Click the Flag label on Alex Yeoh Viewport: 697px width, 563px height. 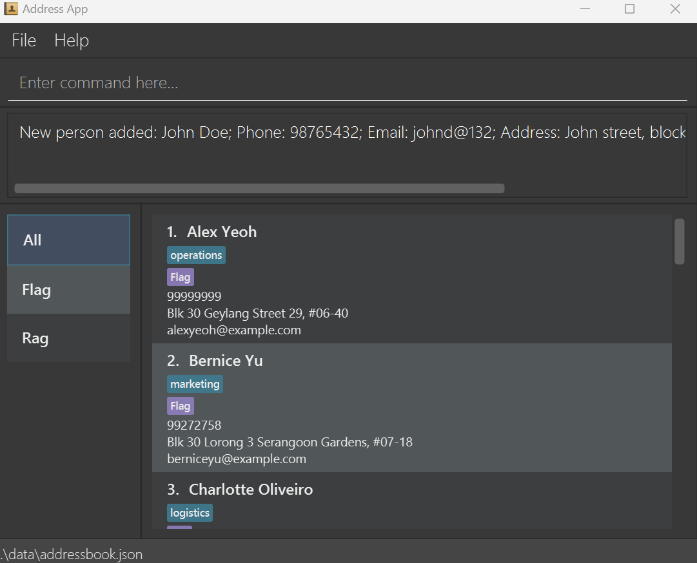(181, 277)
